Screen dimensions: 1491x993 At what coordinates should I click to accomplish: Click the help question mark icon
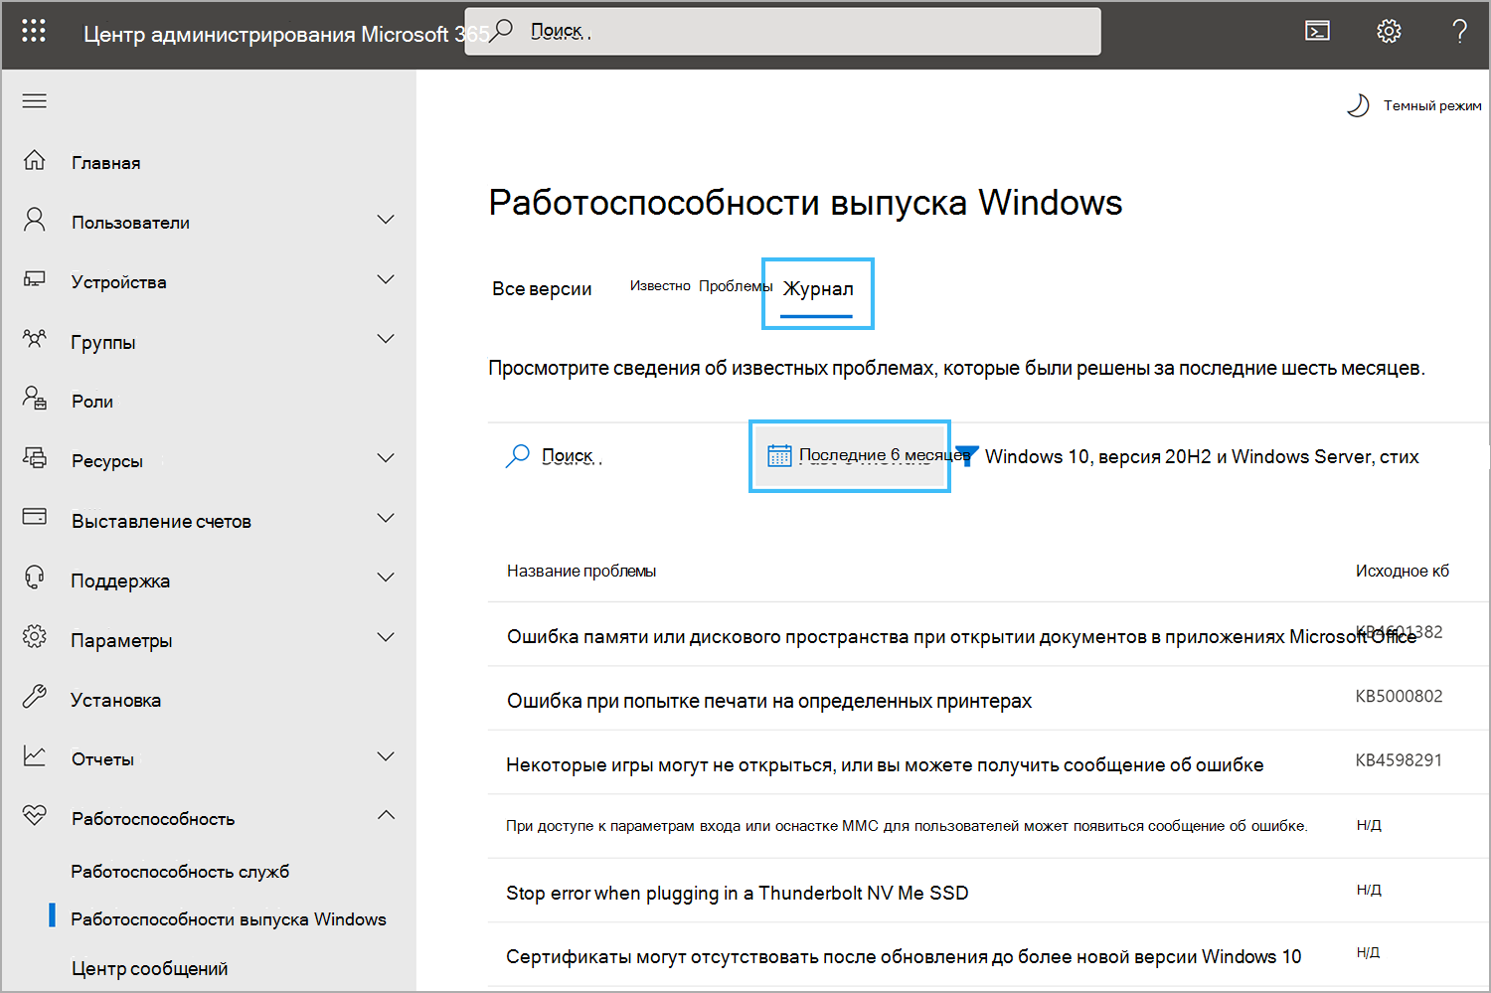coord(1459,32)
